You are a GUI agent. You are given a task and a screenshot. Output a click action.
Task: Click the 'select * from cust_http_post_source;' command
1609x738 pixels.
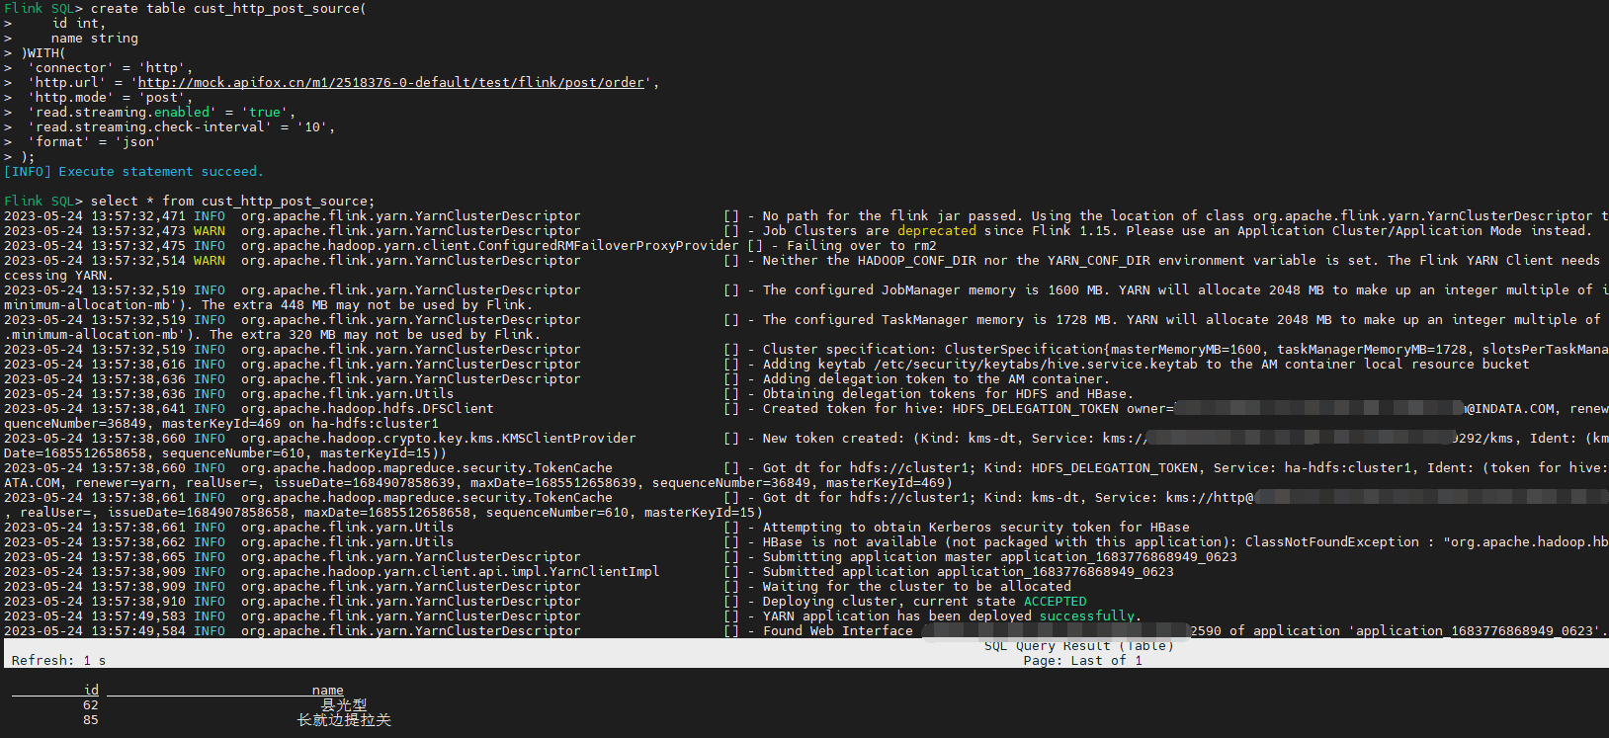(232, 202)
